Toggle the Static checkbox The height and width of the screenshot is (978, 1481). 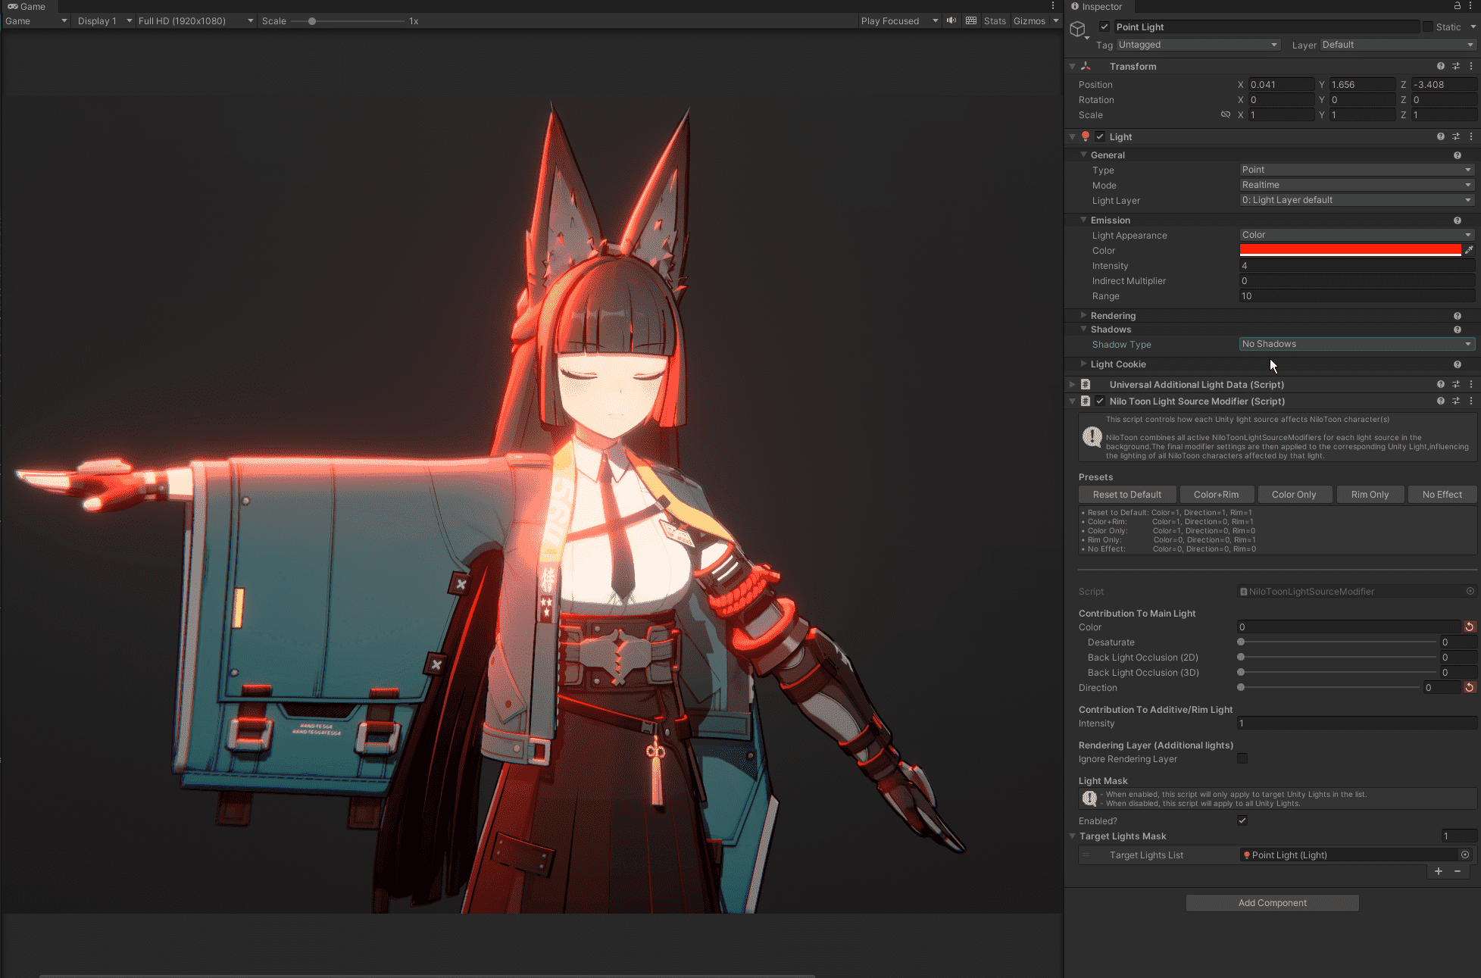[x=1428, y=27]
